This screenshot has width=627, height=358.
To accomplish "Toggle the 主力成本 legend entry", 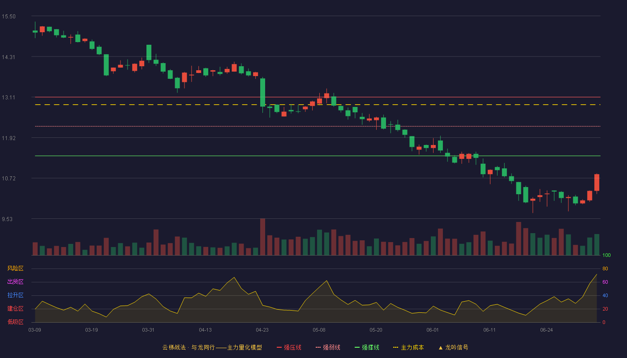I will click(408, 347).
